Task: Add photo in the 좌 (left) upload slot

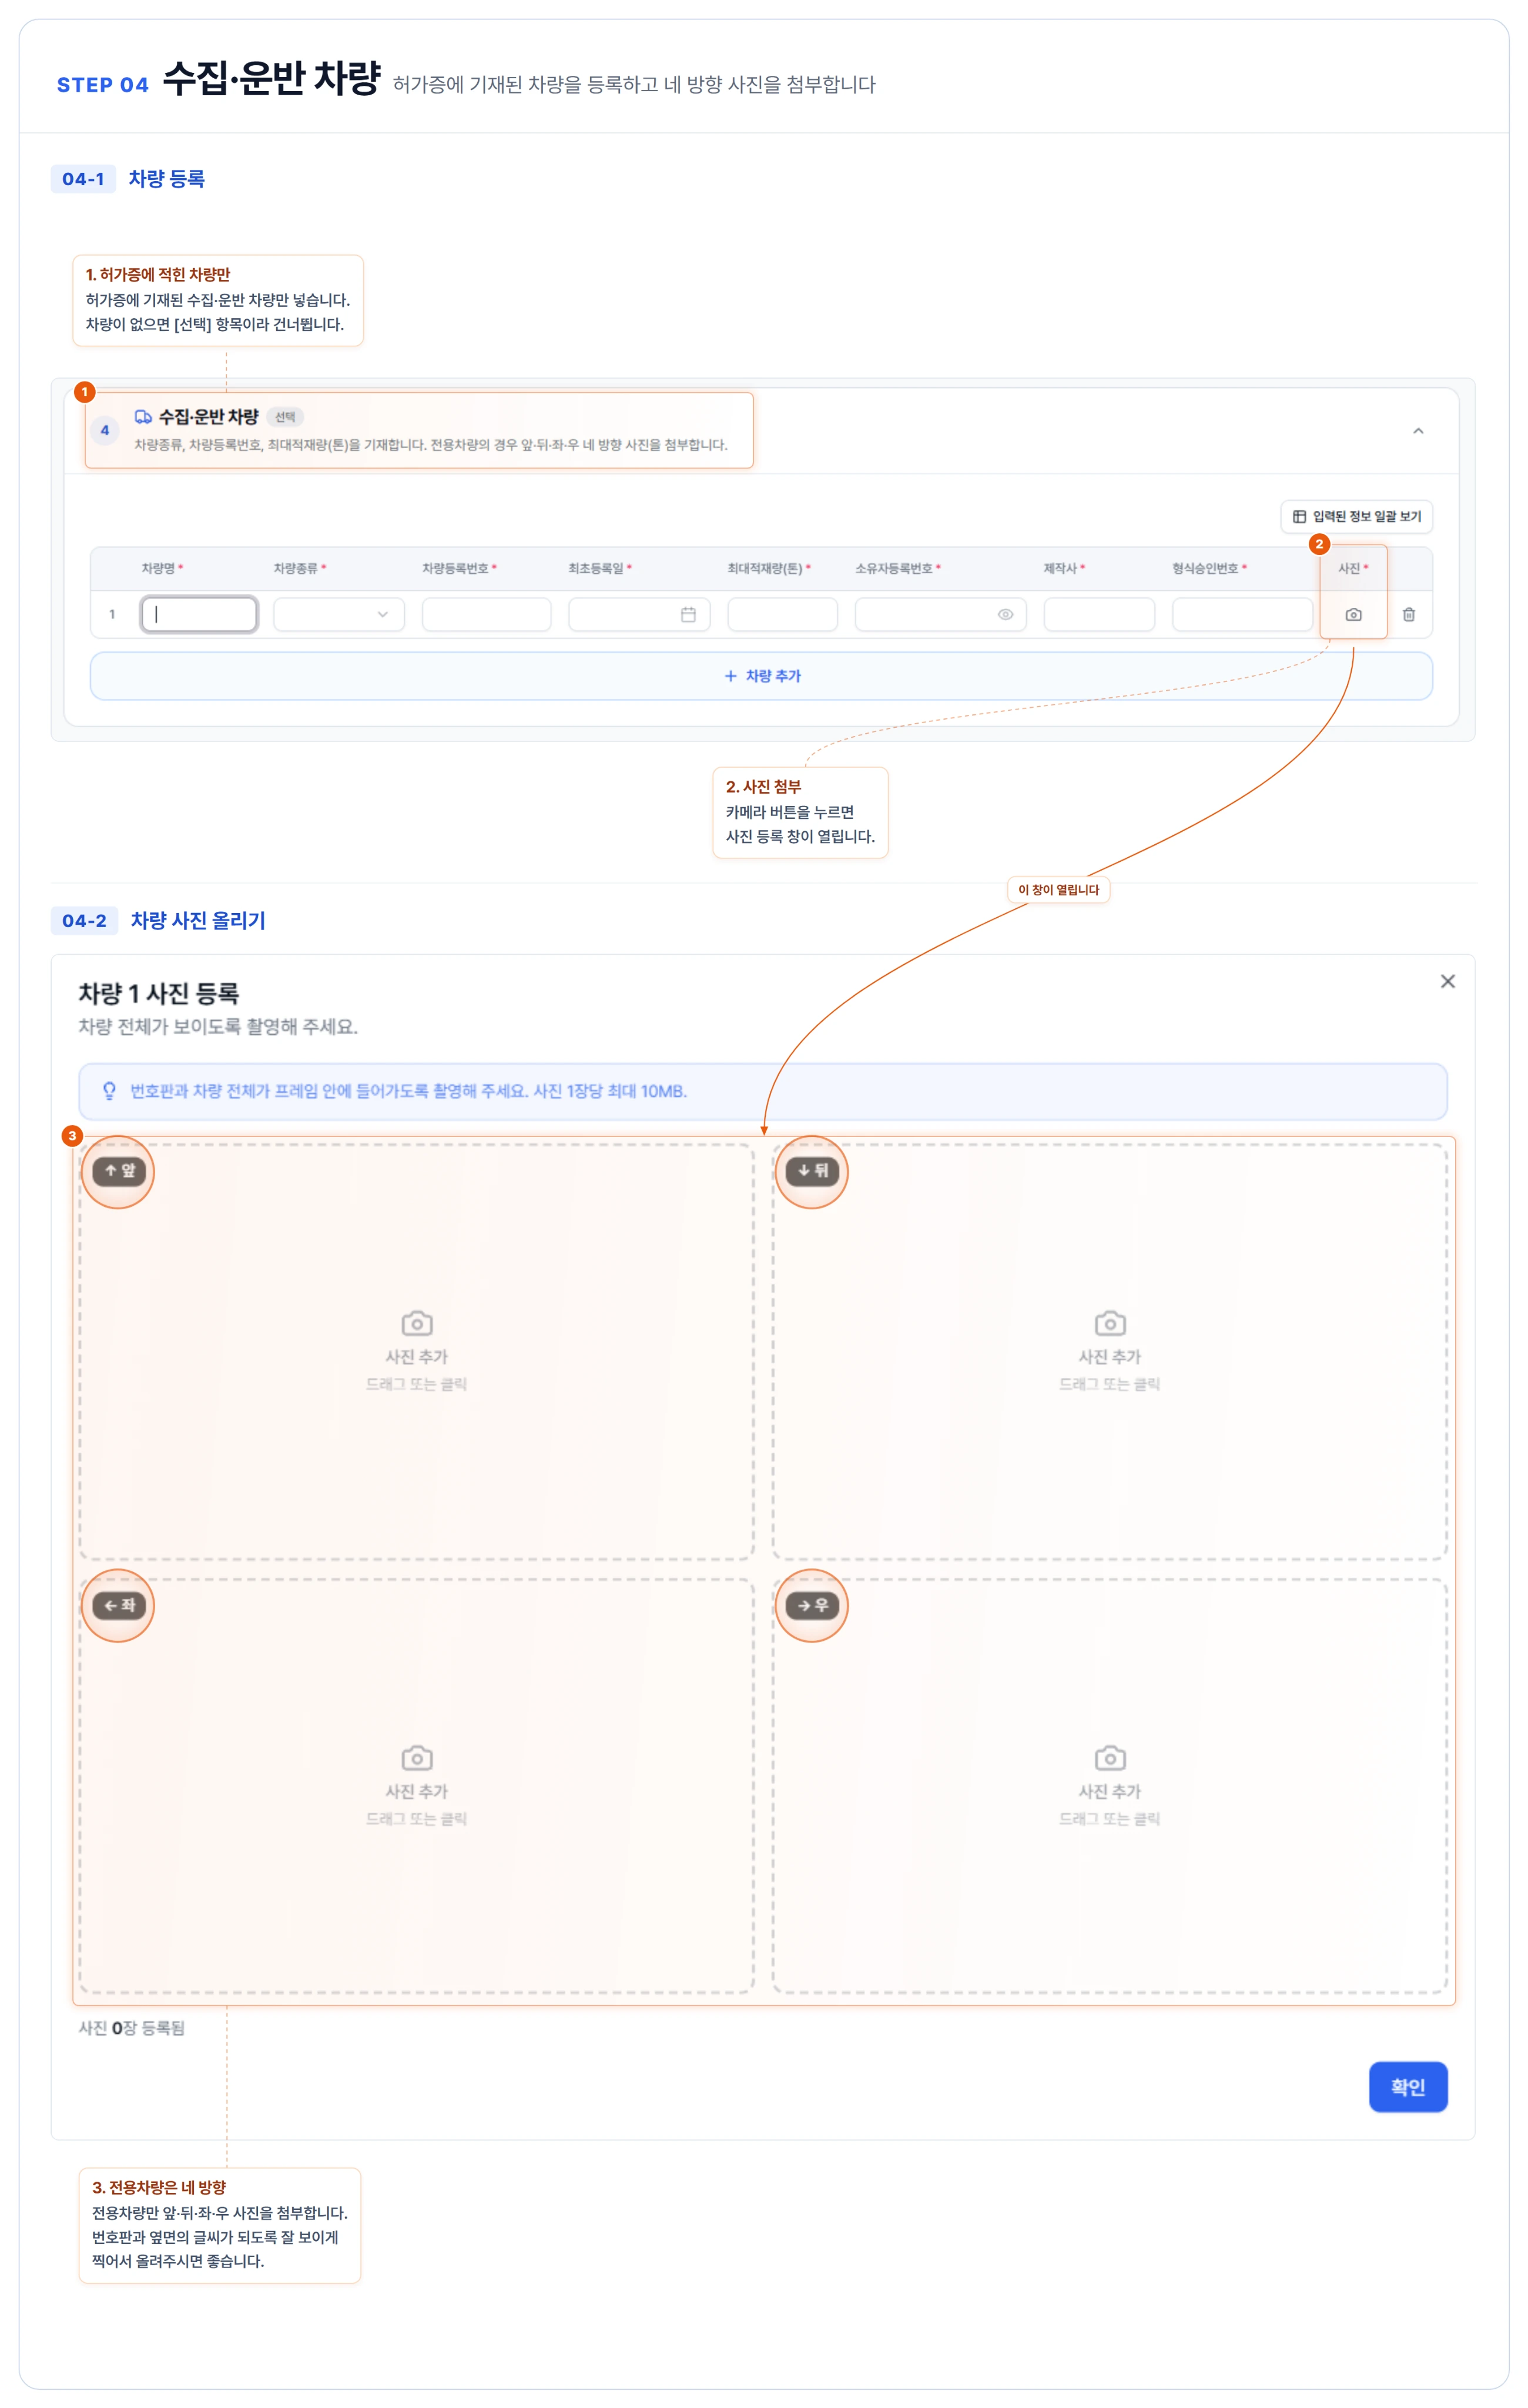Action: (417, 1786)
